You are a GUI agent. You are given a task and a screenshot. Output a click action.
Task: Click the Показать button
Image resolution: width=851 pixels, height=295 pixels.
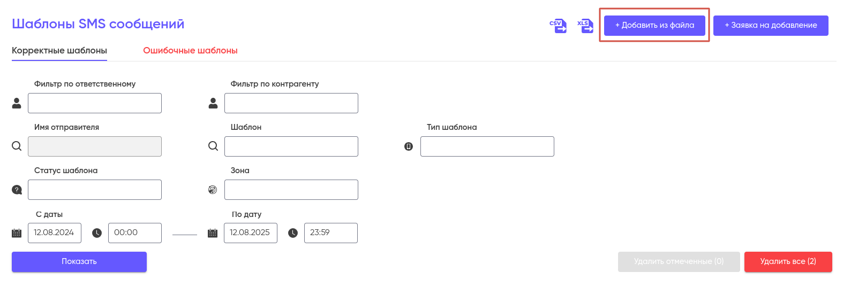[x=79, y=262]
